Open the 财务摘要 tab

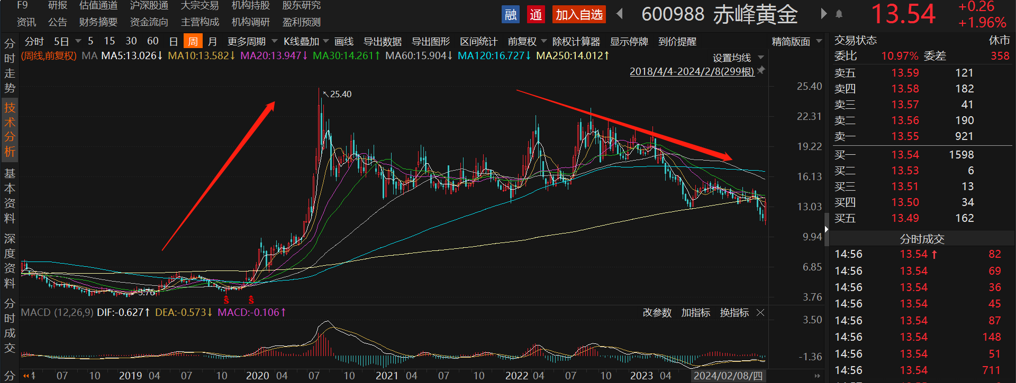(x=98, y=22)
